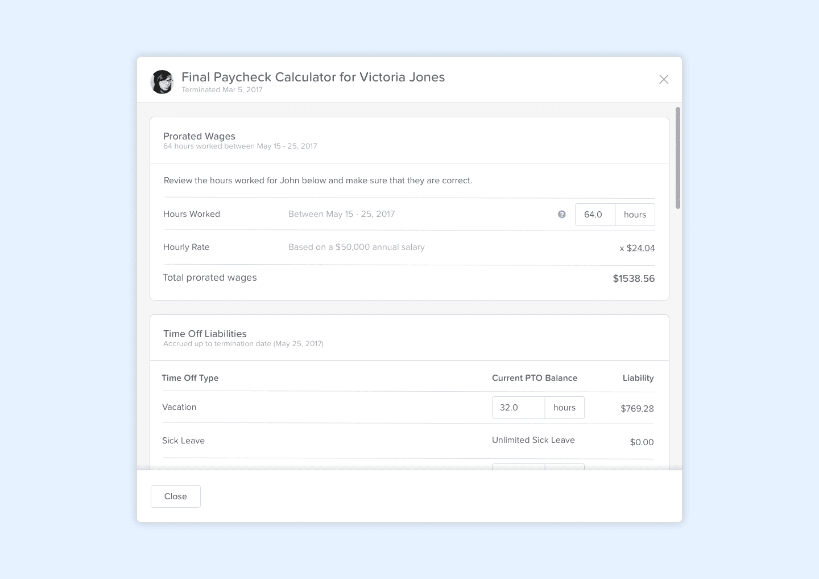This screenshot has height=579, width=819.
Task: Click the Time Off Liabilities section header
Action: pyautogui.click(x=205, y=334)
